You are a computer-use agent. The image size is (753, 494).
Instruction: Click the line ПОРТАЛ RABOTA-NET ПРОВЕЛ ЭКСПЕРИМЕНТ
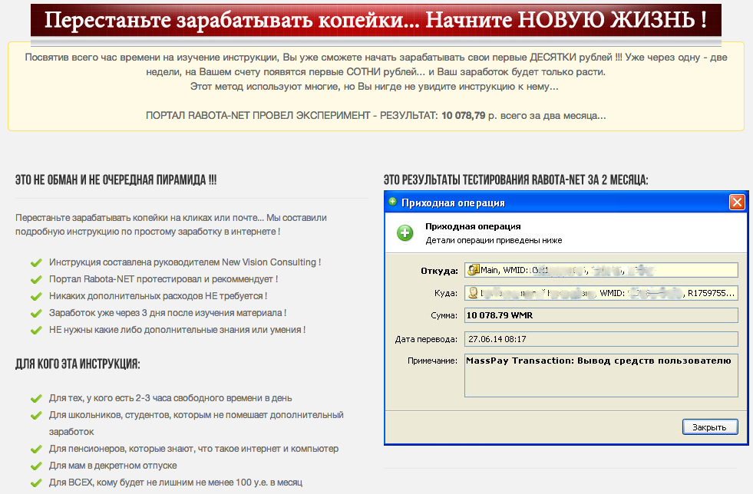point(375,116)
